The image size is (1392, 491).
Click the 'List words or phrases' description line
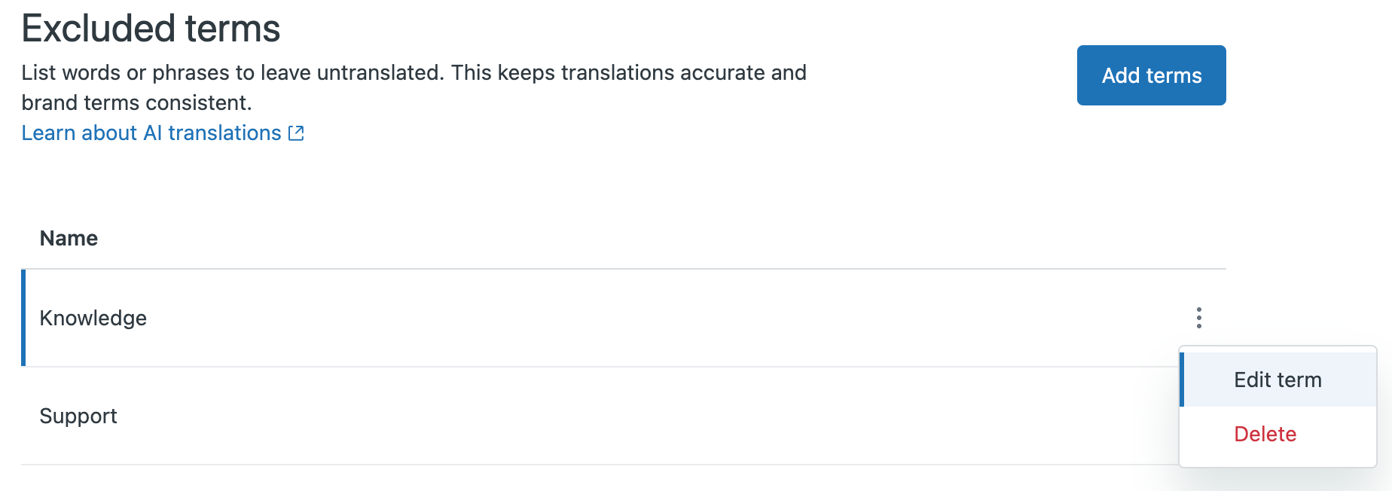coord(414,72)
